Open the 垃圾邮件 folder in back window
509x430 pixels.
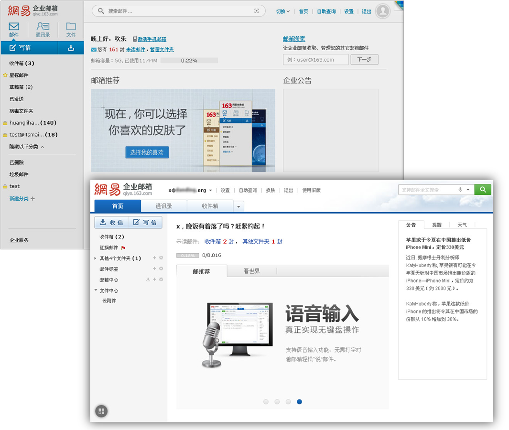pyautogui.click(x=19, y=174)
